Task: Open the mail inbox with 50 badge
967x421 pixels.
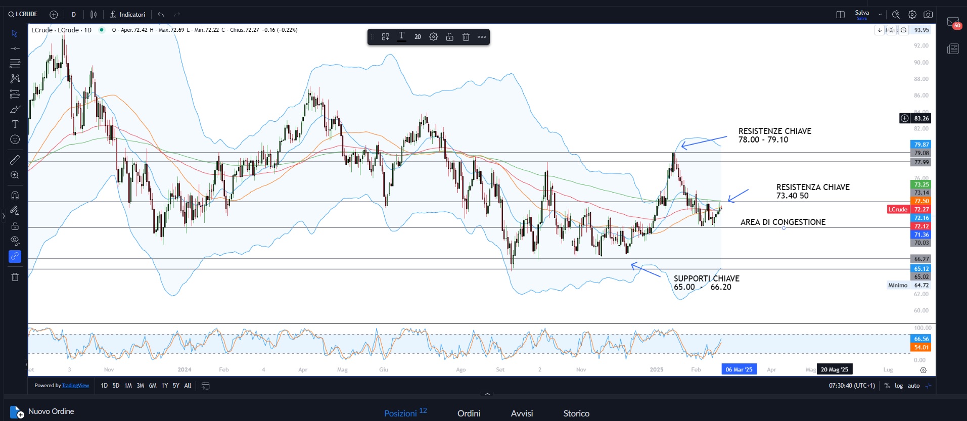Action: (953, 23)
